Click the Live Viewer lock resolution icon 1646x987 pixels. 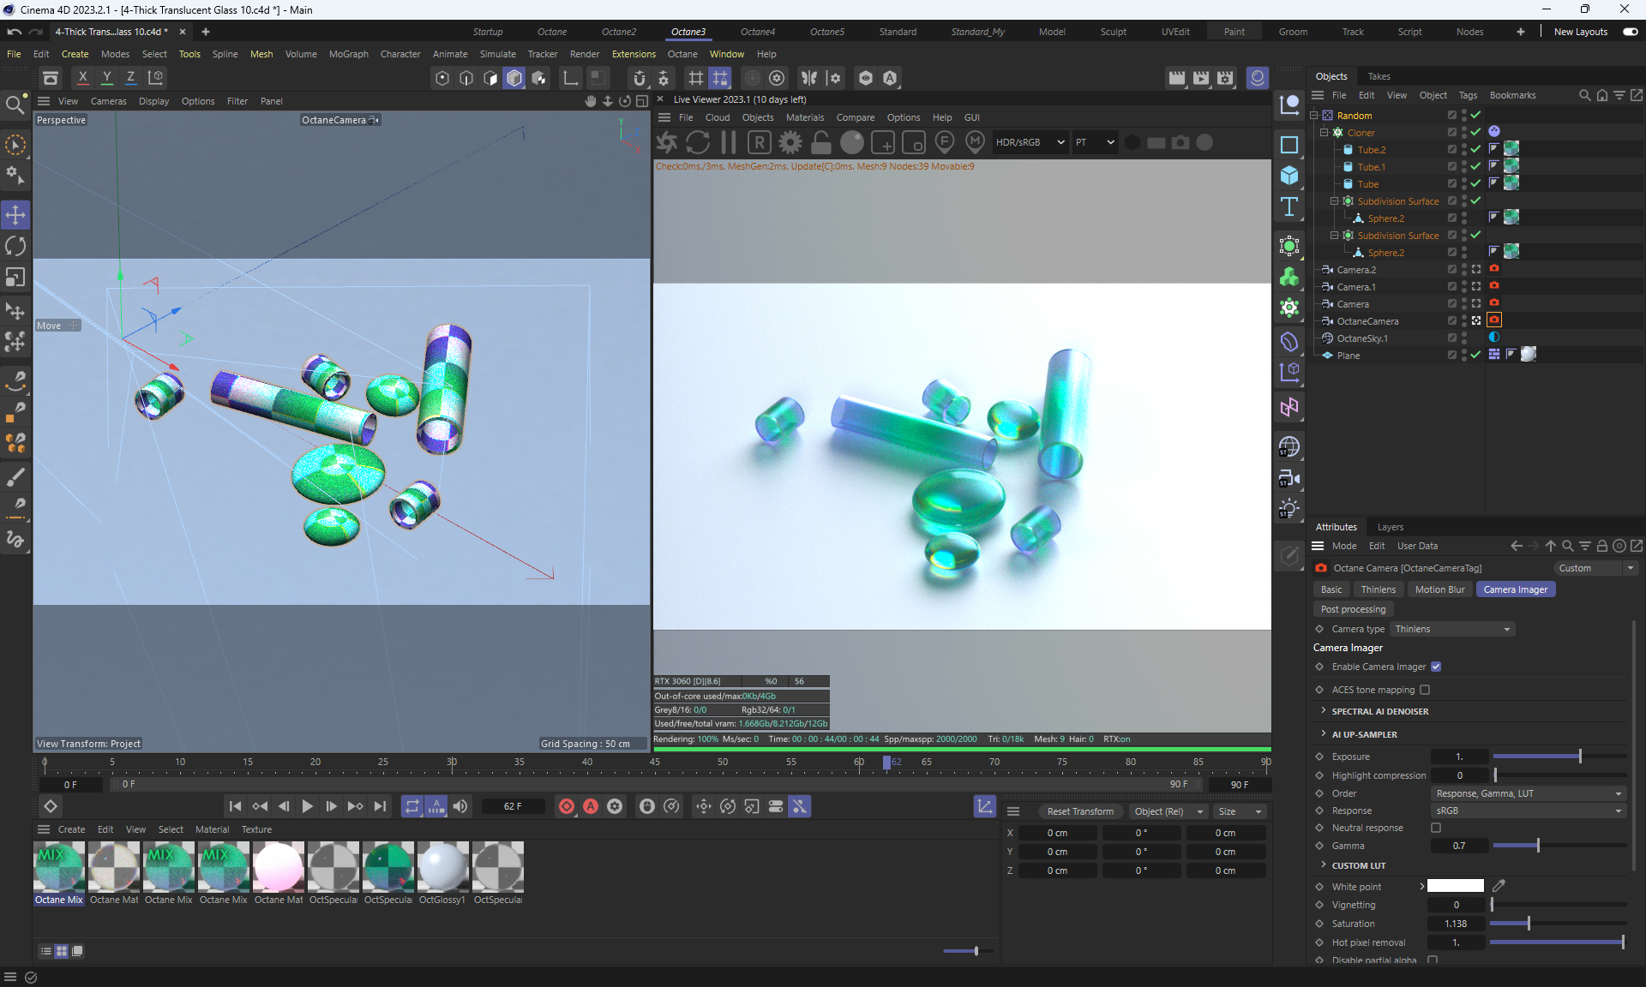tap(820, 143)
